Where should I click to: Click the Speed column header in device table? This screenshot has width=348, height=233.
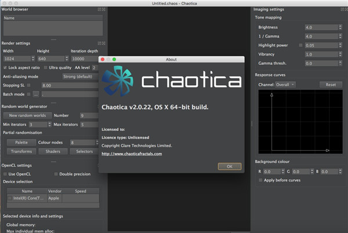81,191
